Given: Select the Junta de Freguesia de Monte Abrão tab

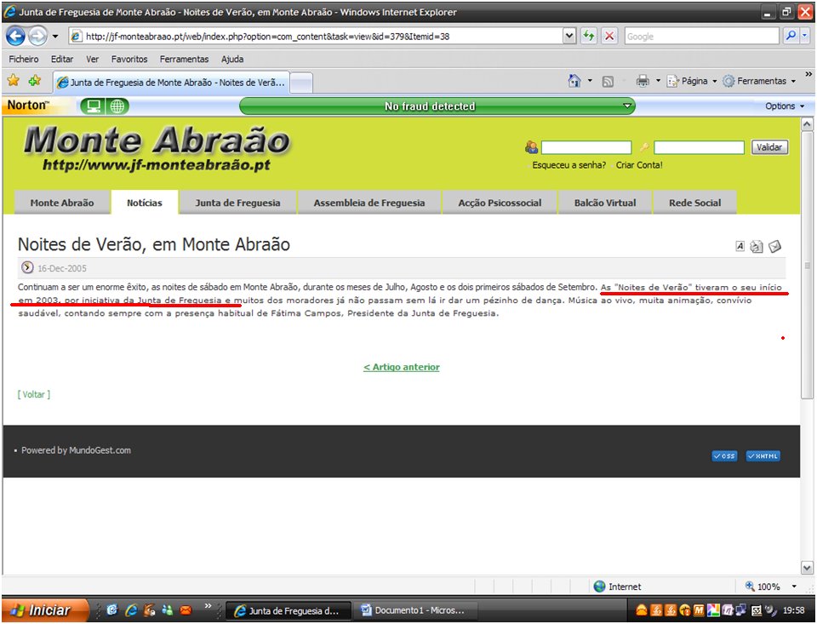Looking at the screenshot, I should (171, 83).
